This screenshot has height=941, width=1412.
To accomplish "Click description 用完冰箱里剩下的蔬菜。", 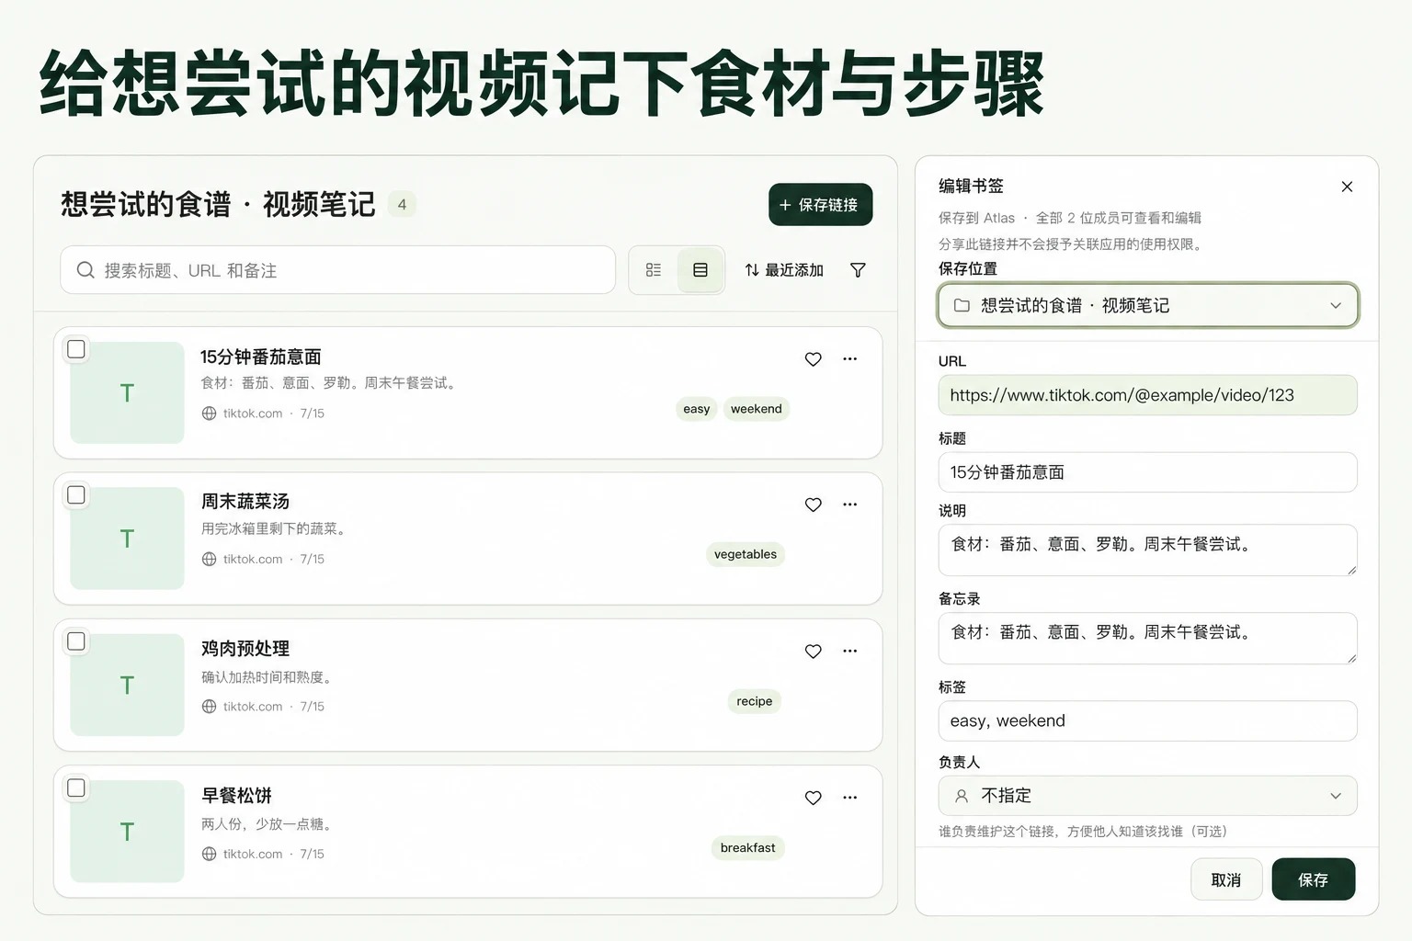I will point(276,528).
